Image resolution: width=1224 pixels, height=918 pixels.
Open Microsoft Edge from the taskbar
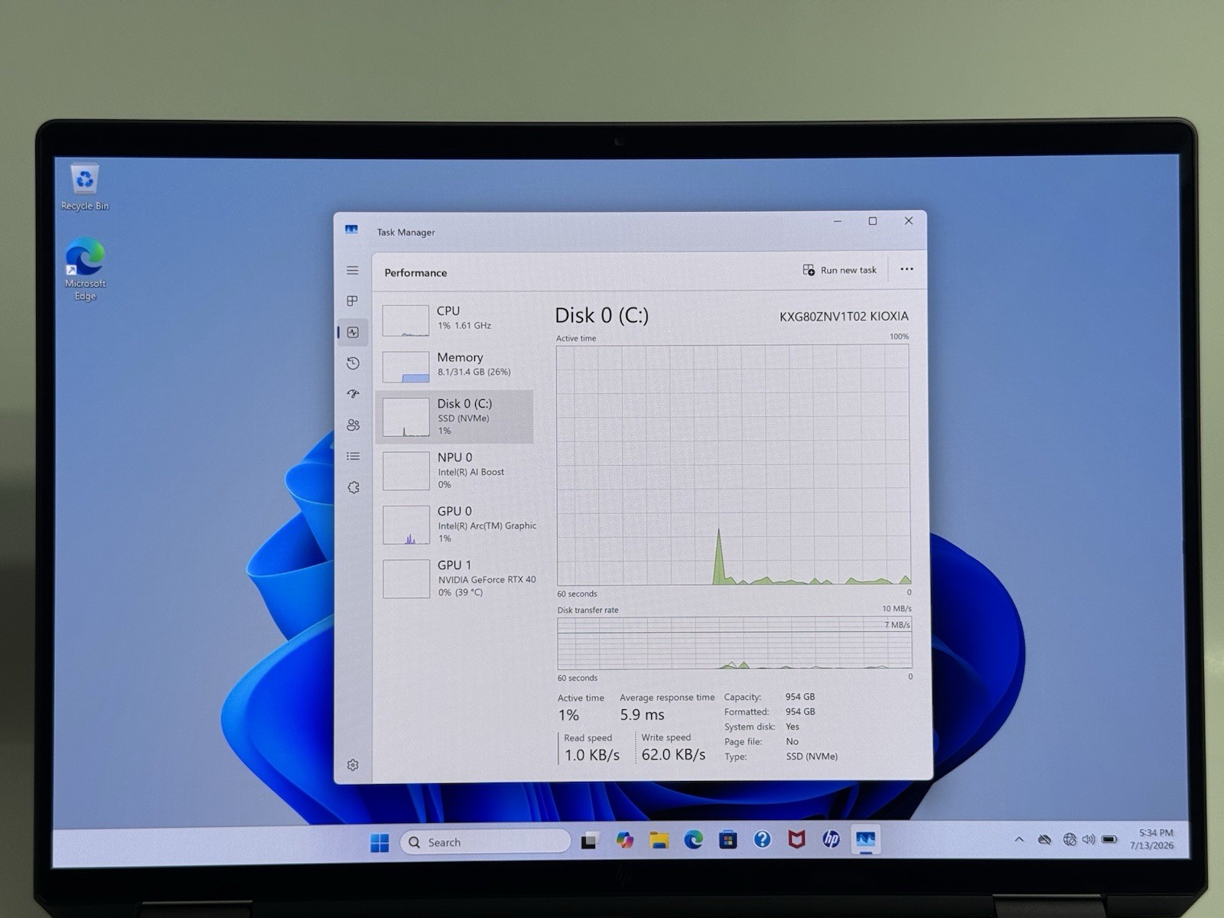pyautogui.click(x=693, y=840)
